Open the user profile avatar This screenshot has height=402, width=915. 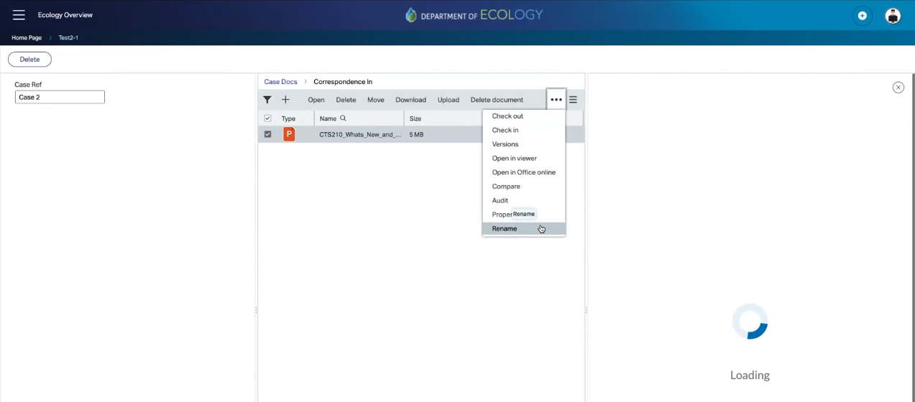point(892,16)
